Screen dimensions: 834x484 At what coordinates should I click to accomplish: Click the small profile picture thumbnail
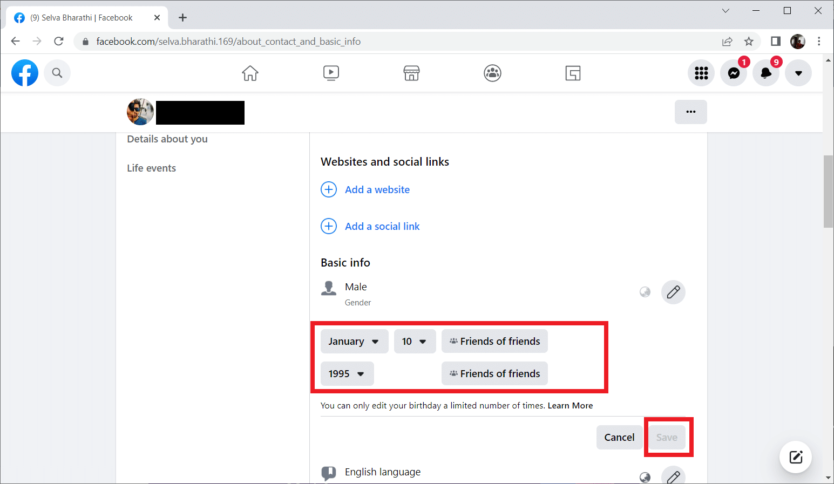point(140,112)
